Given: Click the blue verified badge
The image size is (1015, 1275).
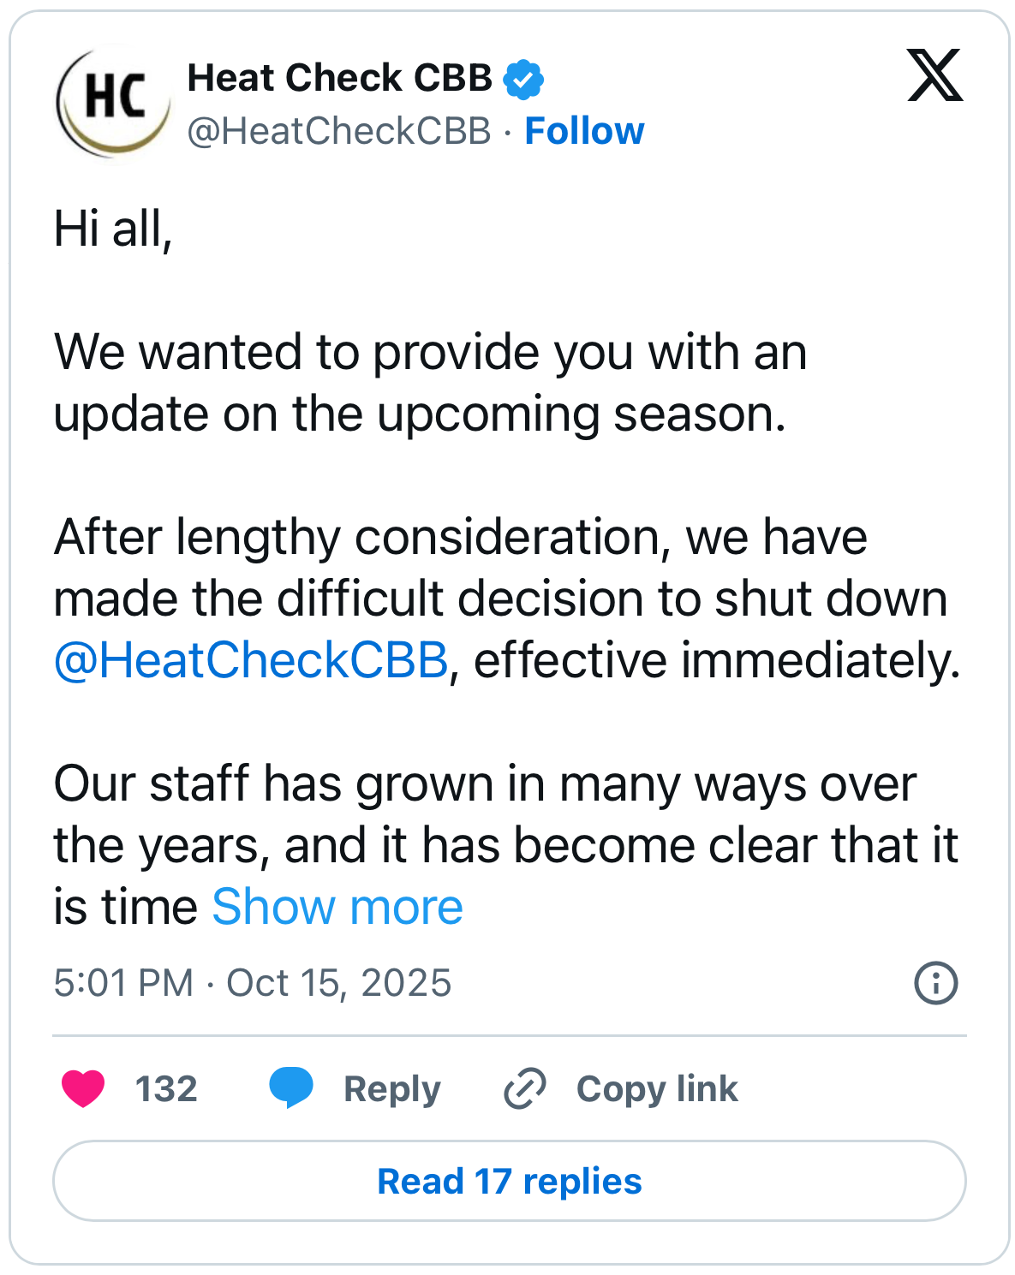Looking at the screenshot, I should point(522,79).
